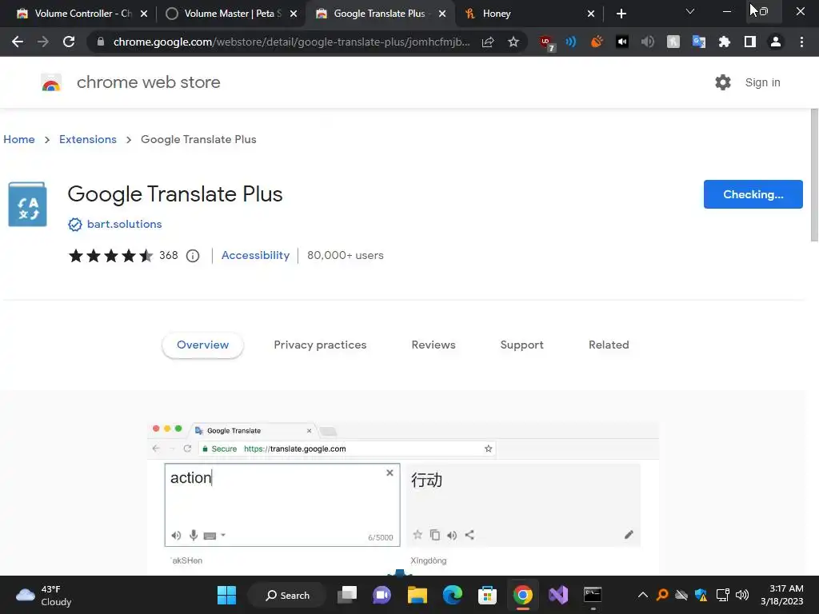Toggle the browser side panel icon
The image size is (819, 614).
tap(750, 42)
